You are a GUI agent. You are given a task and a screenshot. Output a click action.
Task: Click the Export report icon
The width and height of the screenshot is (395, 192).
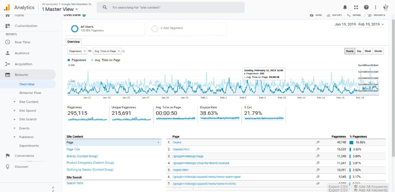[x=329, y=15]
